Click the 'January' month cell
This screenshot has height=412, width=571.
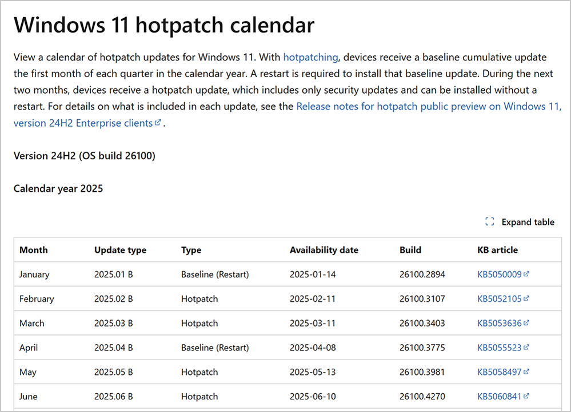(34, 274)
